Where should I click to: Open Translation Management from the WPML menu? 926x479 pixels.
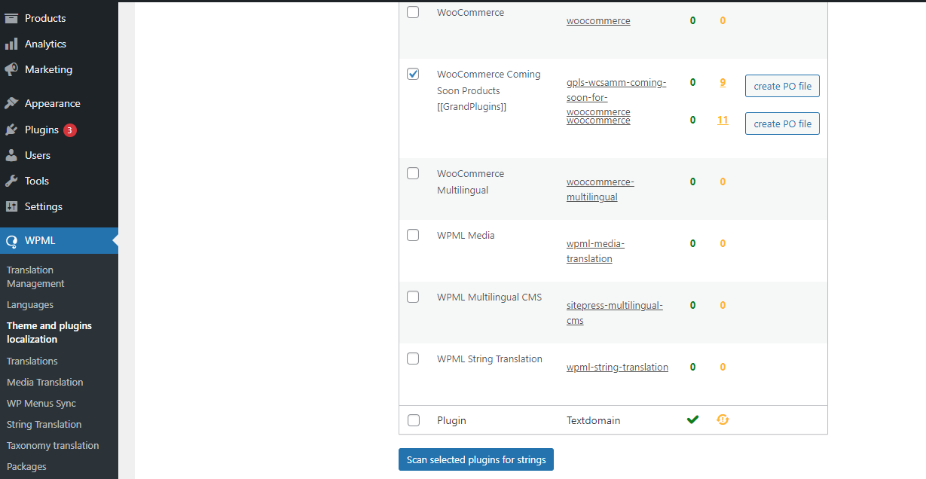(35, 276)
